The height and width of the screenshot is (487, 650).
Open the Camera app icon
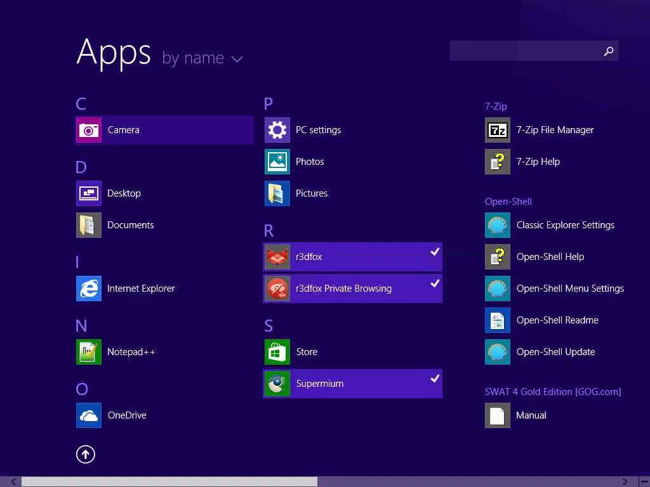(x=89, y=130)
